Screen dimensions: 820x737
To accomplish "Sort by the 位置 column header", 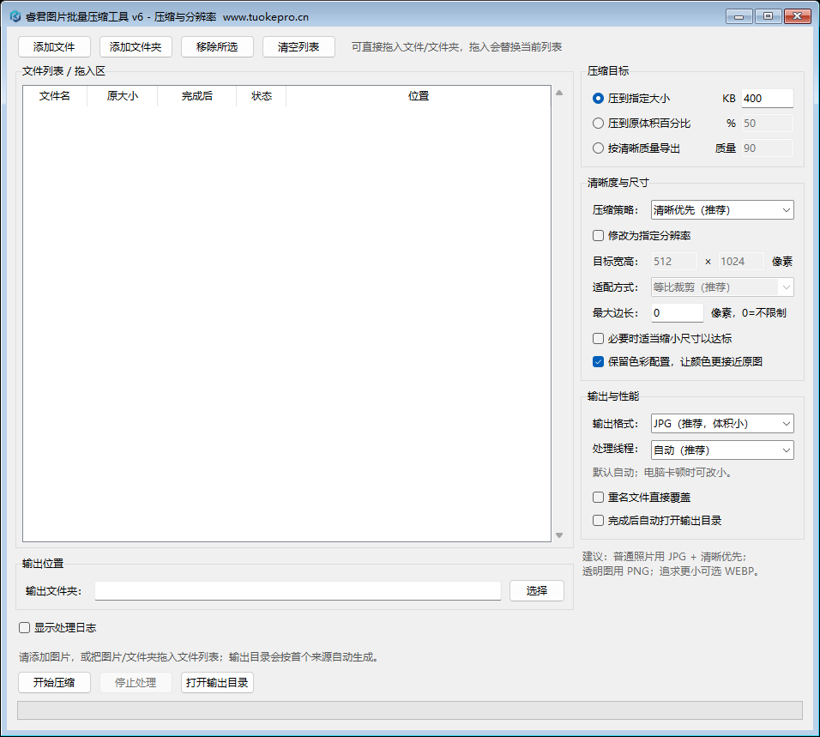I will [x=419, y=96].
